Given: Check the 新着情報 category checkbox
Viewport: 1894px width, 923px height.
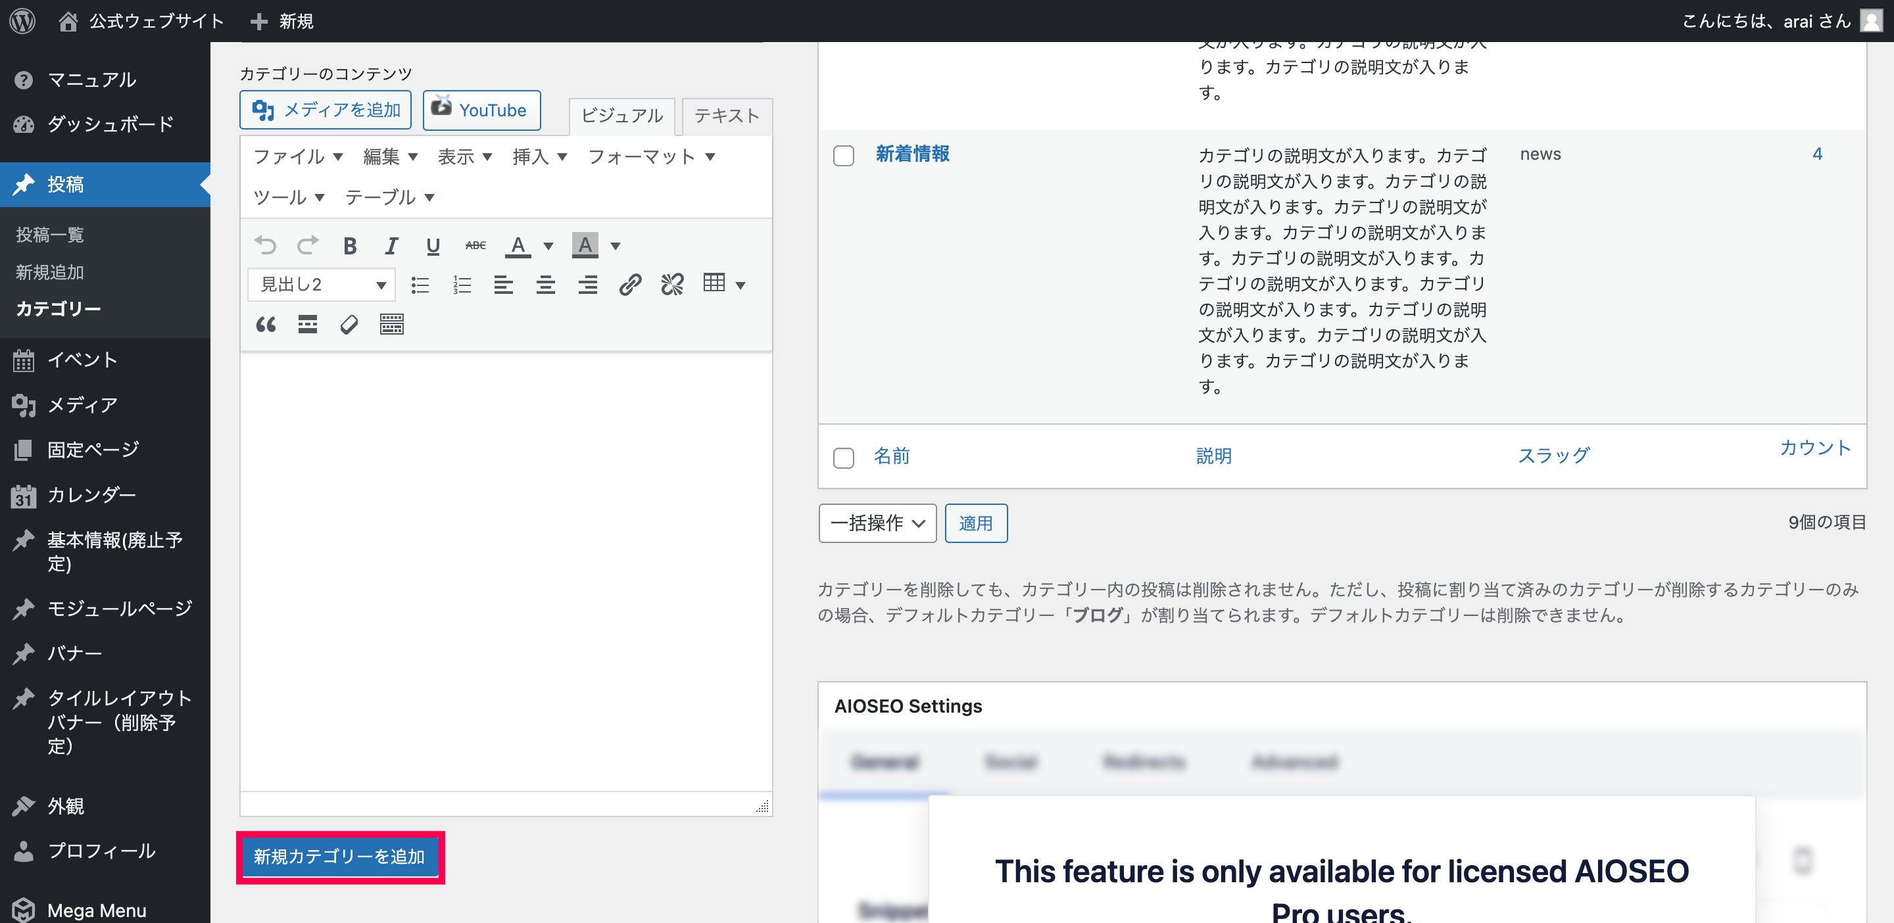Looking at the screenshot, I should coord(843,156).
